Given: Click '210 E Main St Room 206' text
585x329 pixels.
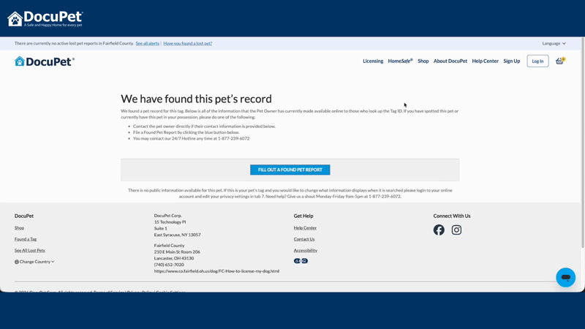Looking at the screenshot, I should click(177, 252).
